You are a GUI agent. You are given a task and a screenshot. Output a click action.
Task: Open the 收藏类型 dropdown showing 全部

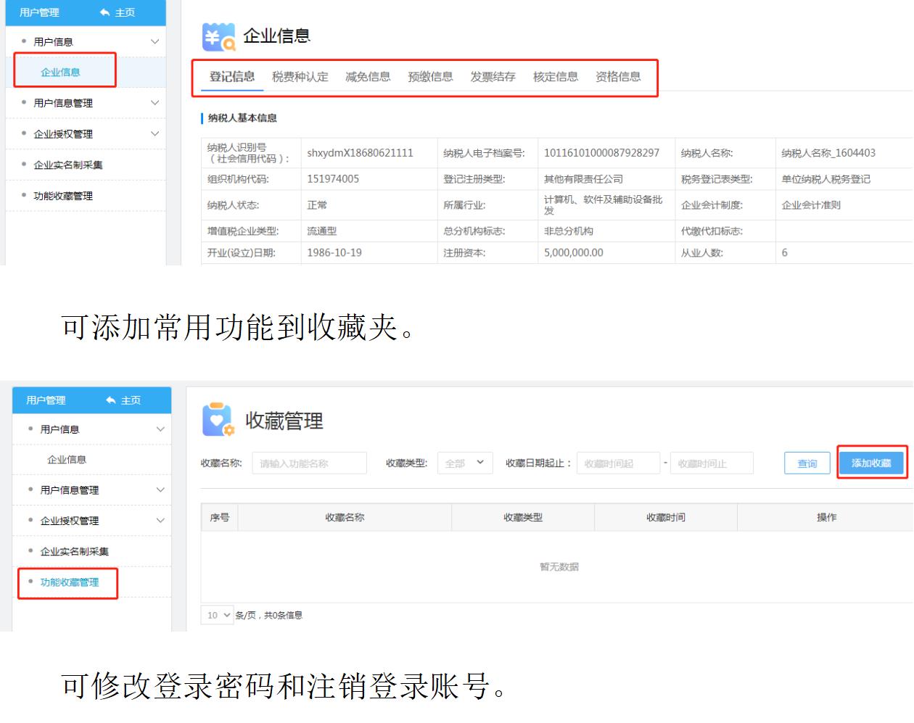pos(465,463)
